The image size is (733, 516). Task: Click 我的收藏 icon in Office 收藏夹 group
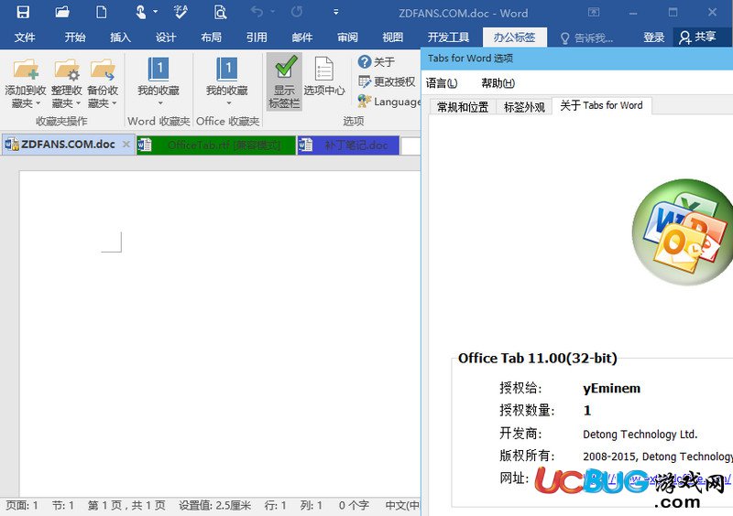coord(226,70)
